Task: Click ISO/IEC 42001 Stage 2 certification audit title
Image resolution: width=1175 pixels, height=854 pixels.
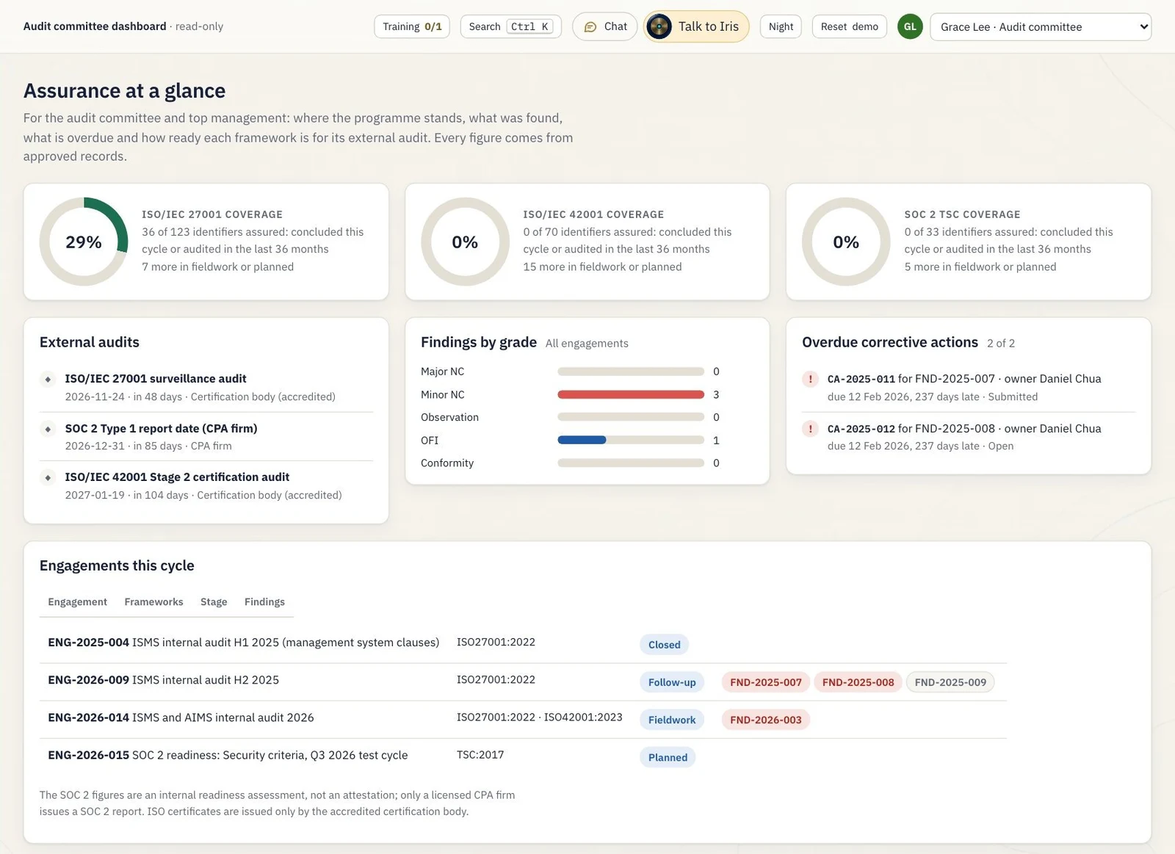Action: coord(177,477)
